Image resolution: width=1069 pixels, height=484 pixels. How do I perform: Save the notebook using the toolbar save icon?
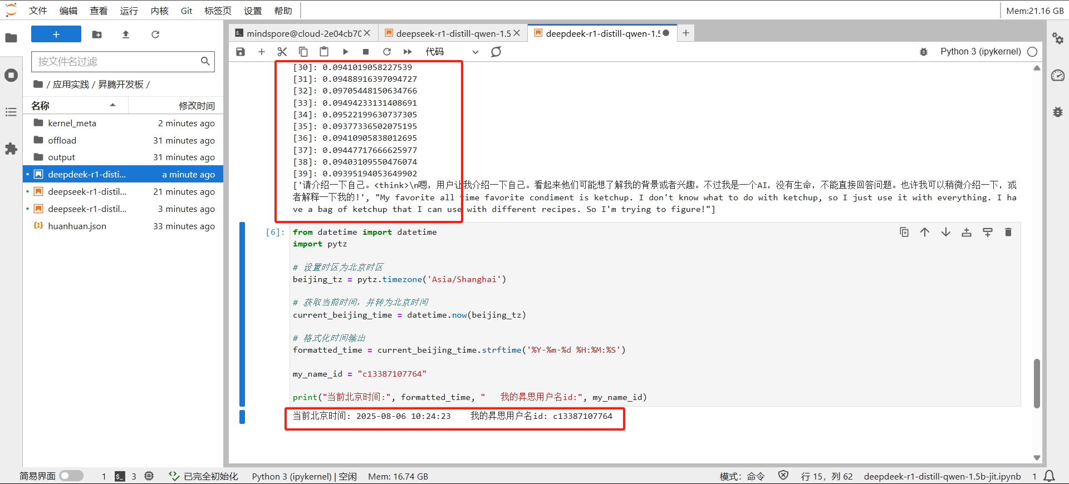241,52
